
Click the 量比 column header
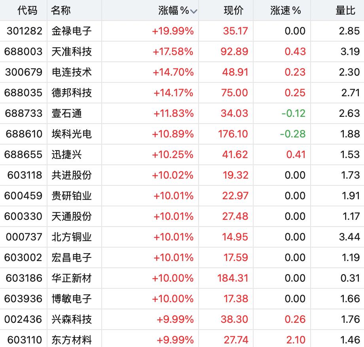(x=345, y=10)
